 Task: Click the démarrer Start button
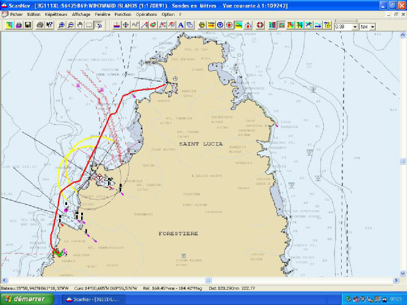26,299
